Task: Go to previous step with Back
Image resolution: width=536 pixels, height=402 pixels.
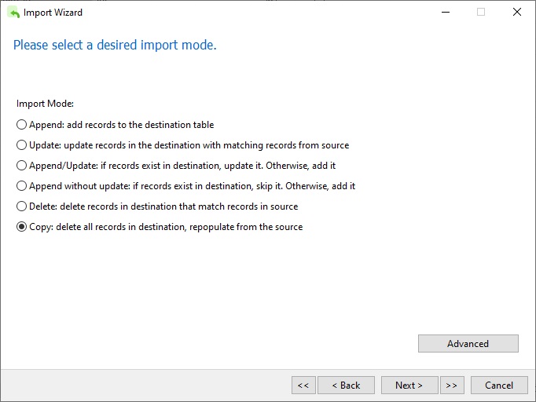Action: 346,386
